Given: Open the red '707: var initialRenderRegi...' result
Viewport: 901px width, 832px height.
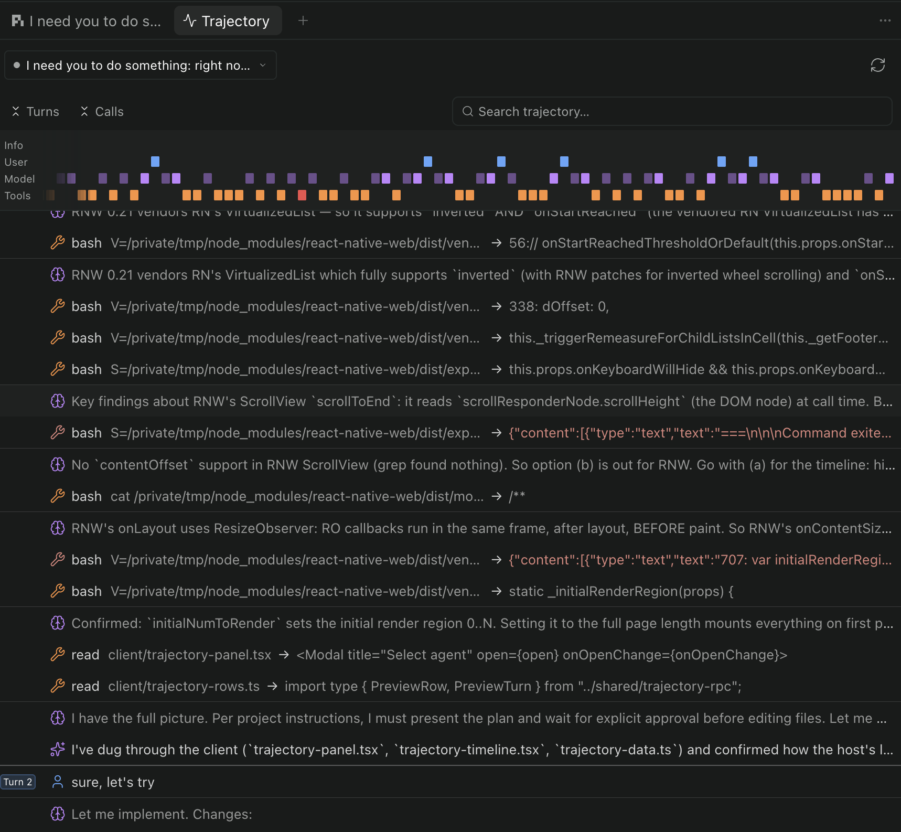Looking at the screenshot, I should tap(700, 560).
